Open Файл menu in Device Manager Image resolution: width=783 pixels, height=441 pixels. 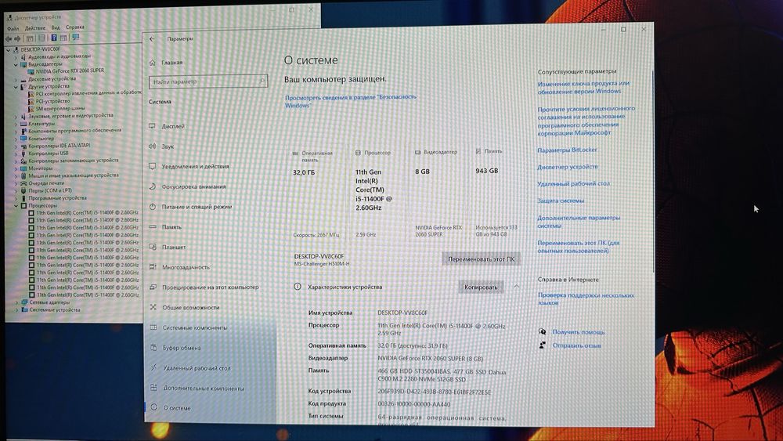point(13,28)
